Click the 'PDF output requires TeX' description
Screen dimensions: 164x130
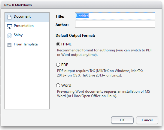point(100,73)
